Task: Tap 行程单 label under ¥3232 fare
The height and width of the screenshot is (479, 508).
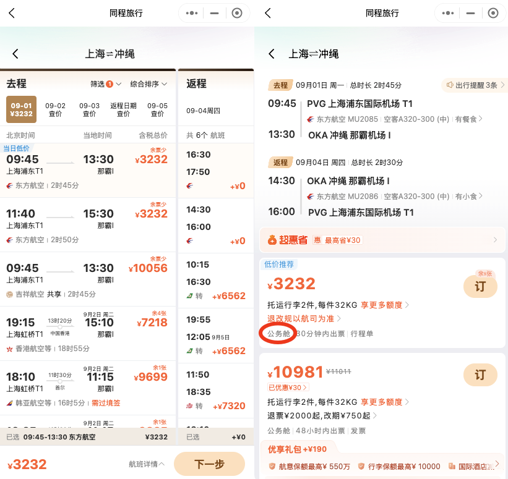Action: tap(362, 334)
